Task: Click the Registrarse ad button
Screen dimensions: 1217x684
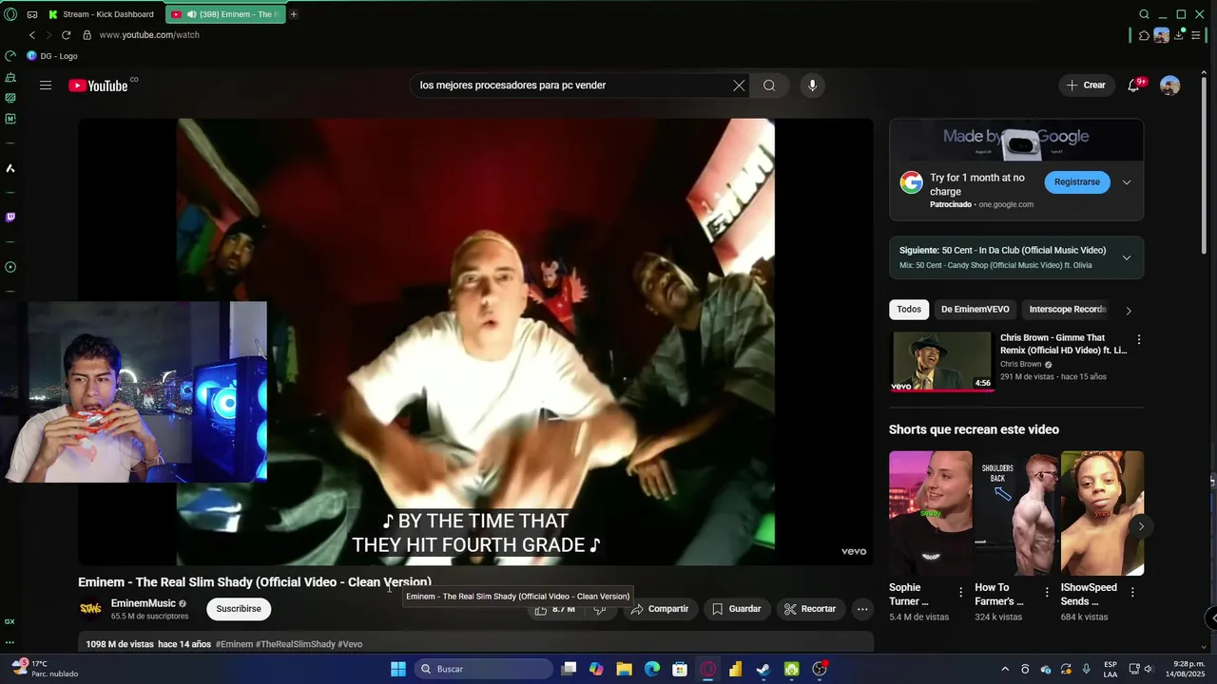Action: (1077, 182)
